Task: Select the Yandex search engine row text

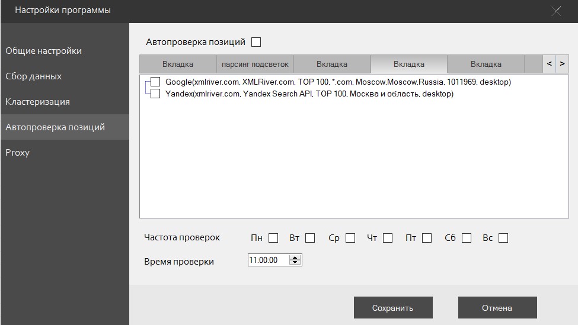Action: point(309,94)
